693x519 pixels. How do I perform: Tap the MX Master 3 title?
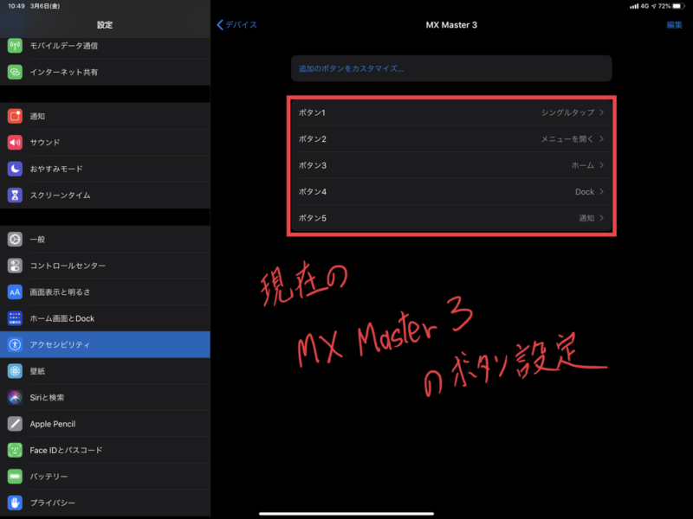(x=451, y=25)
